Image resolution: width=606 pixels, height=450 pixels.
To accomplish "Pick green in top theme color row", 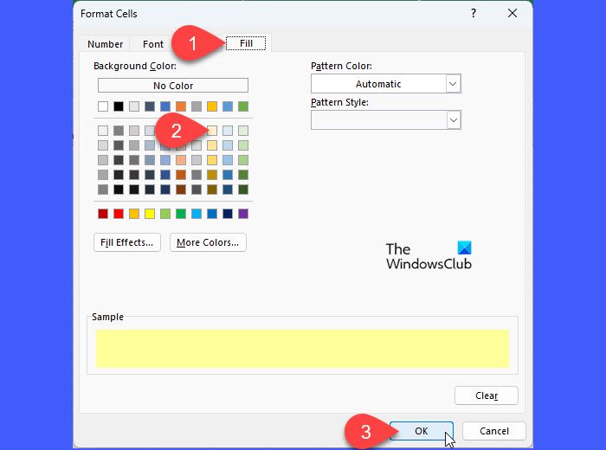I will (x=243, y=106).
